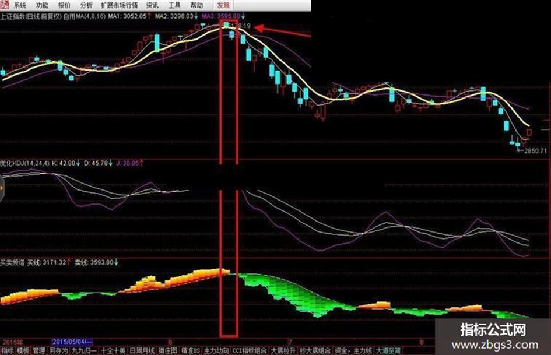Click the red application logo icon
Image resolution: width=551 pixels, height=355 pixels.
pyautogui.click(x=5, y=5)
